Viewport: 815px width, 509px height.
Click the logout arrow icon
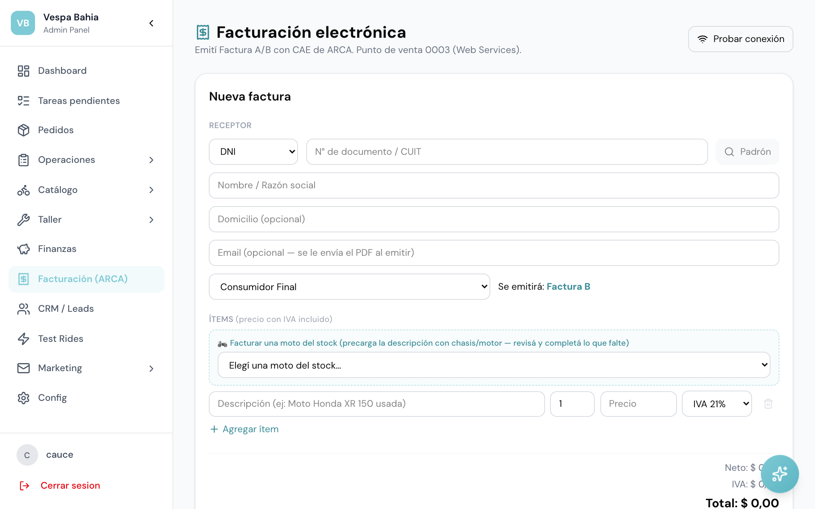[x=25, y=486]
